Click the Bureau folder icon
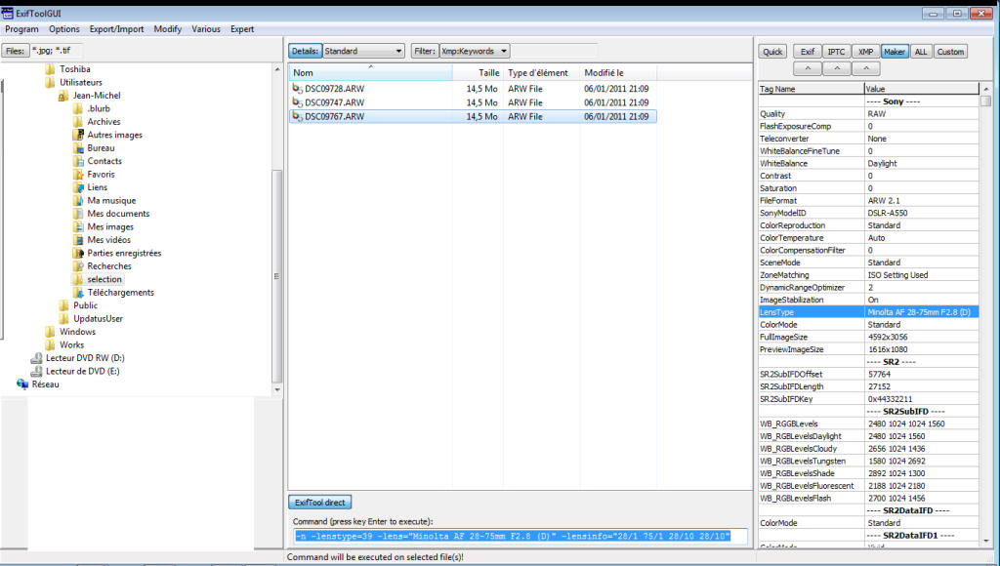The width and height of the screenshot is (1000, 566). [x=78, y=148]
